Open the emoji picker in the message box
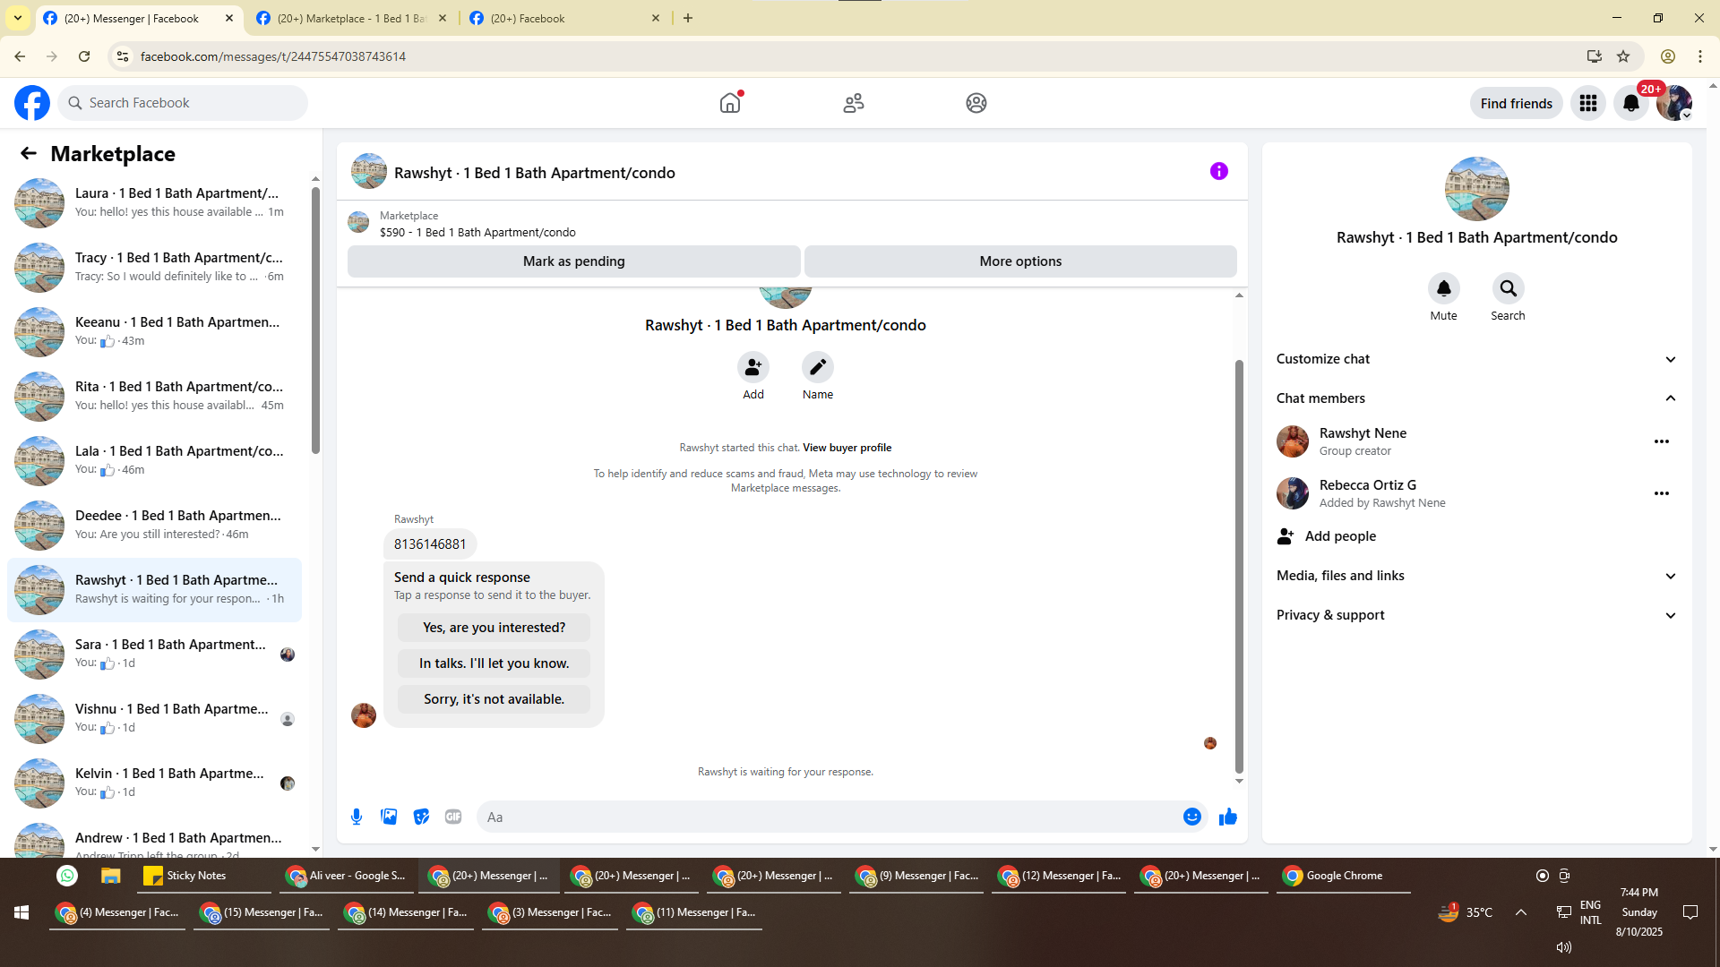 pyautogui.click(x=1191, y=817)
